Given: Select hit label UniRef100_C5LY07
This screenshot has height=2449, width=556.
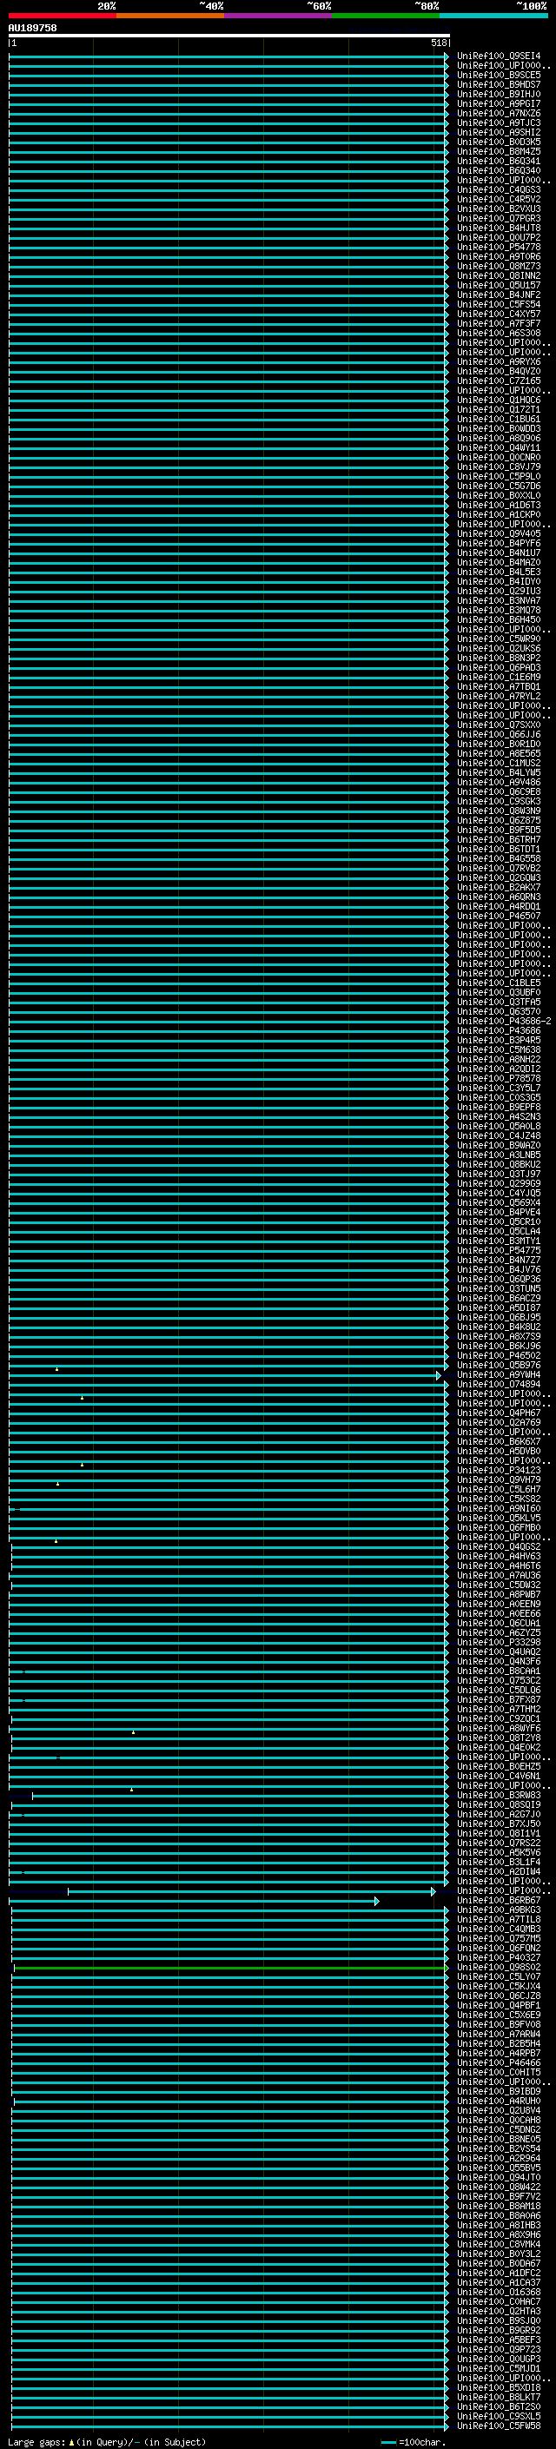Looking at the screenshot, I should [x=499, y=1976].
